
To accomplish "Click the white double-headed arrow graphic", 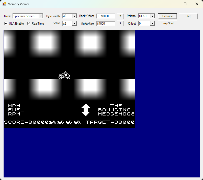I will tap(86, 110).
